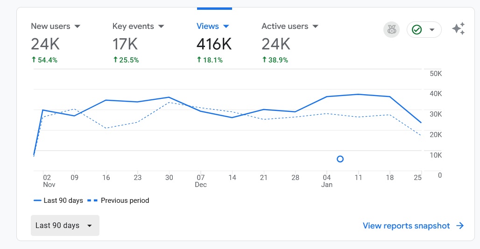
Task: Click the dashed line legend marker for Previous period
Action: pyautogui.click(x=92, y=201)
